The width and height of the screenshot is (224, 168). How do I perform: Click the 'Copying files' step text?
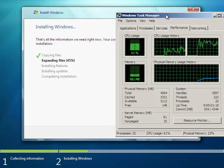click(x=51, y=55)
